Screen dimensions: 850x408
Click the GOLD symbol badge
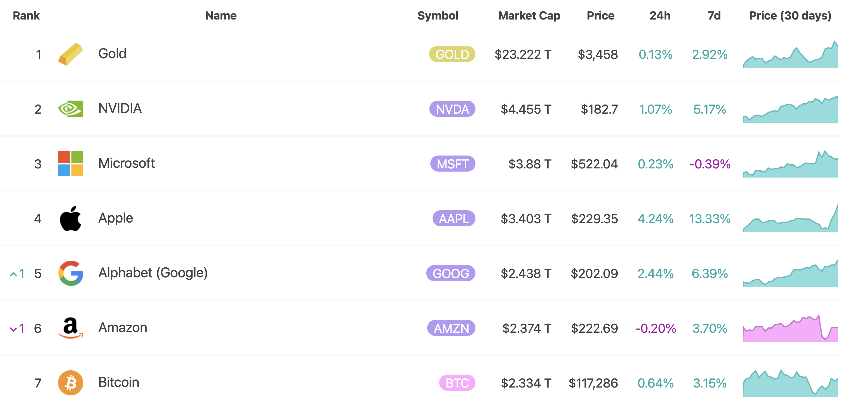click(452, 54)
